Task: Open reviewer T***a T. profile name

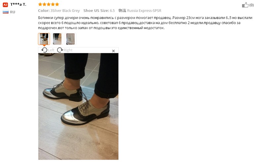Action: click(x=18, y=5)
